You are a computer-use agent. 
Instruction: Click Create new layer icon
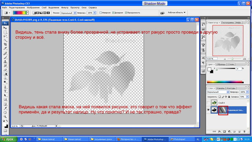[239, 131]
